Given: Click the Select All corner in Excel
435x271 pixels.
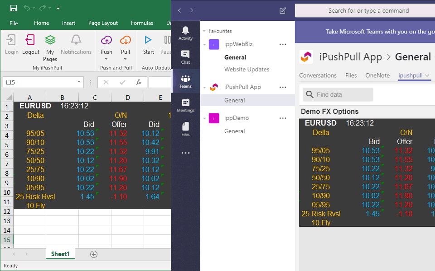Looking at the screenshot, I should point(8,98).
